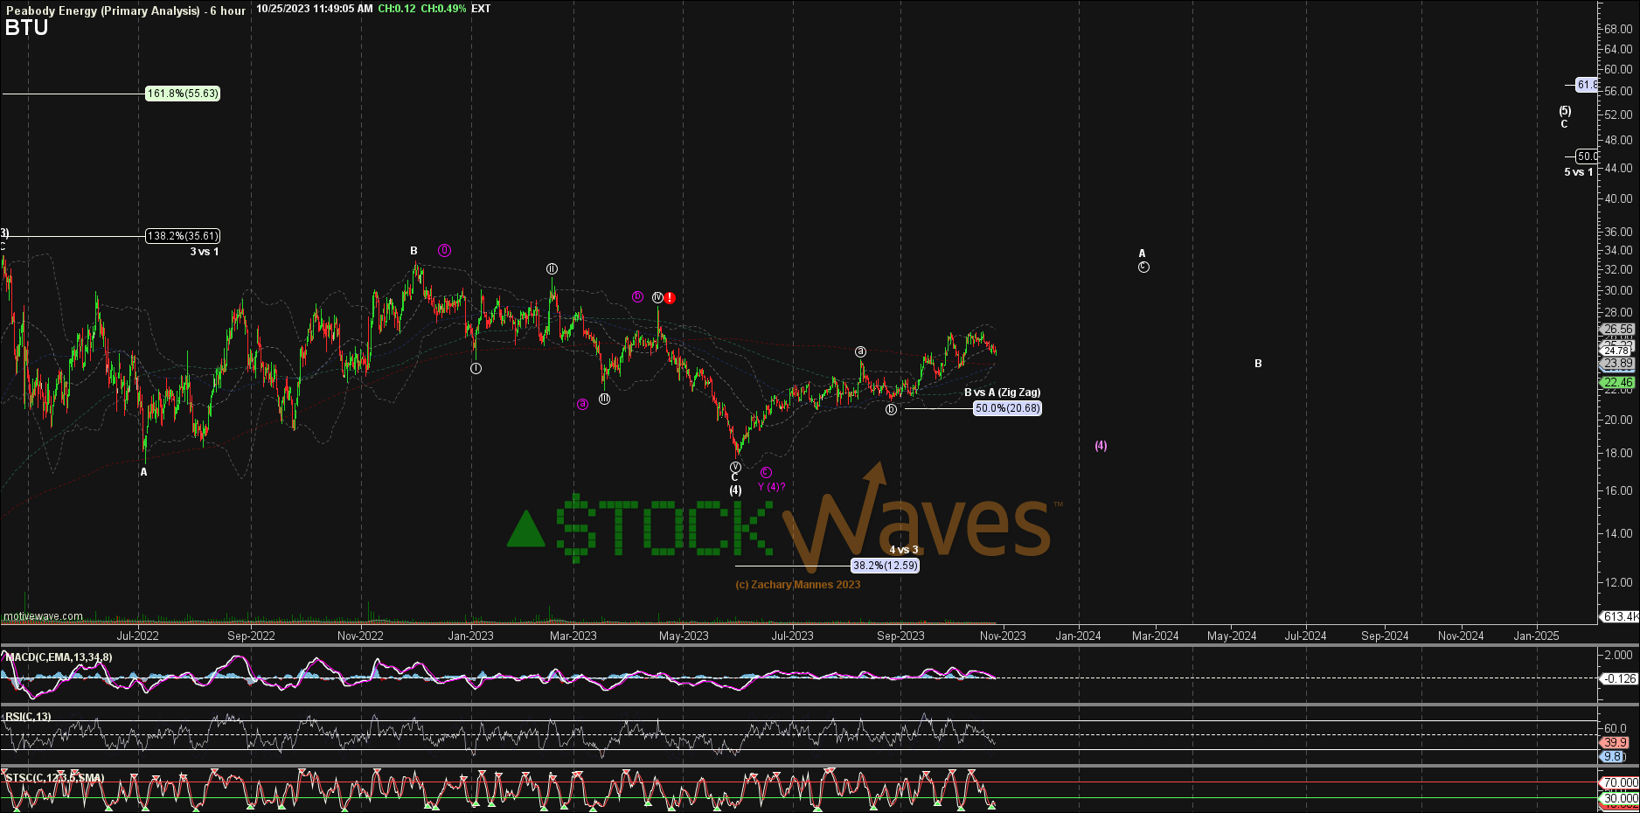Click the MACD(C,EMA,13,34,8) indicator label
The width and height of the screenshot is (1640, 813).
click(59, 657)
